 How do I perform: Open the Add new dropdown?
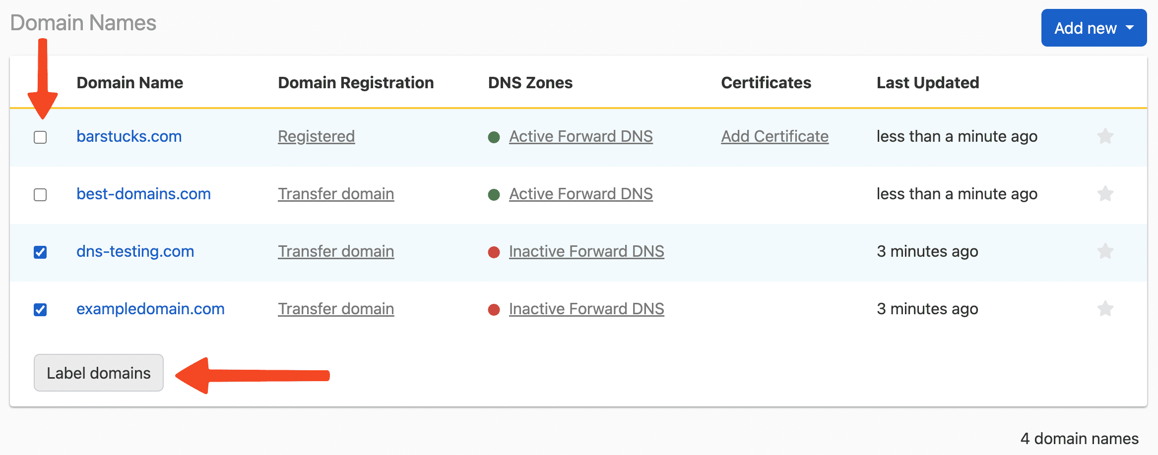tap(1094, 28)
